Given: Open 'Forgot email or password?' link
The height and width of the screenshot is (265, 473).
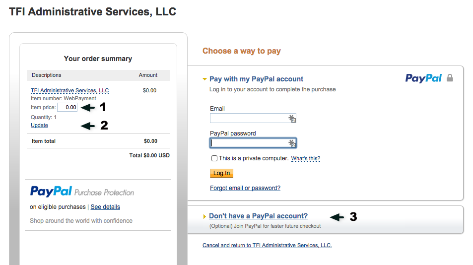Looking at the screenshot, I should (245, 188).
